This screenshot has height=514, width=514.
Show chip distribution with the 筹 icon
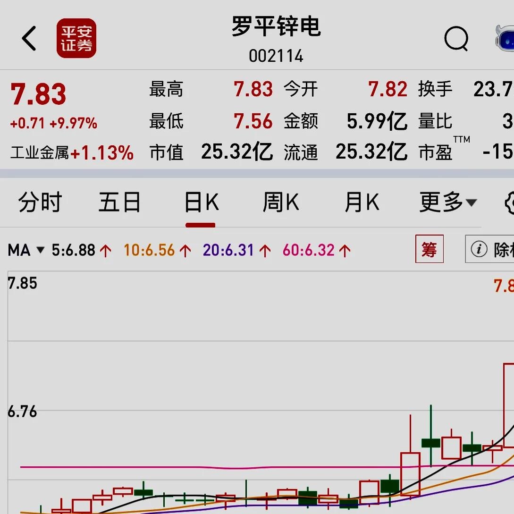pyautogui.click(x=429, y=250)
